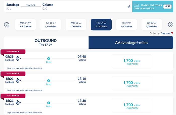
Task: Select 1,700 miles fare for 15:21 flight
Action: 131,106
